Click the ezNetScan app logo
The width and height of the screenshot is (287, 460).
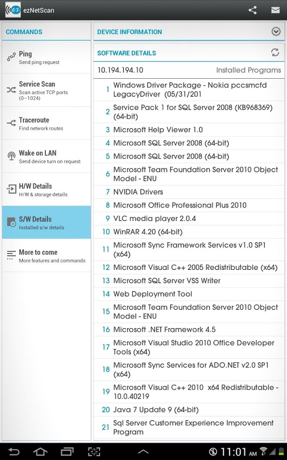tap(13, 10)
